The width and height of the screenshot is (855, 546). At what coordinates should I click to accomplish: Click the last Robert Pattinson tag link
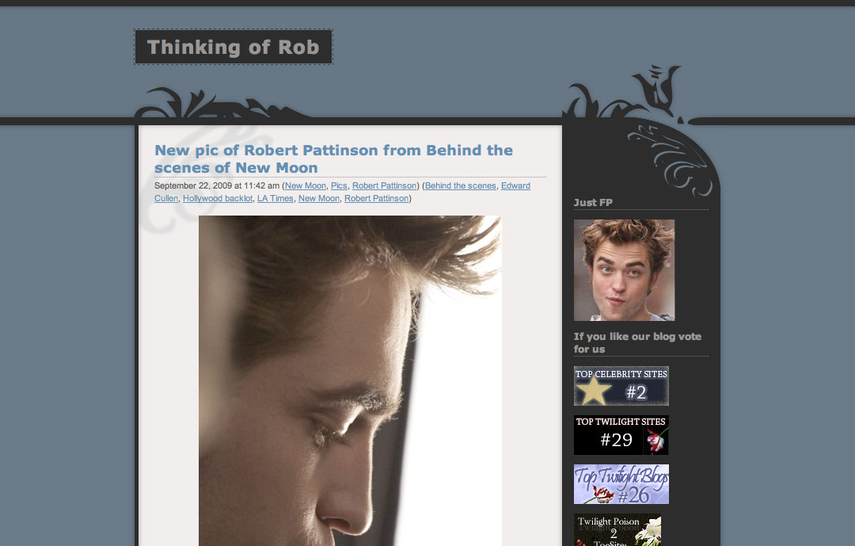(x=376, y=198)
